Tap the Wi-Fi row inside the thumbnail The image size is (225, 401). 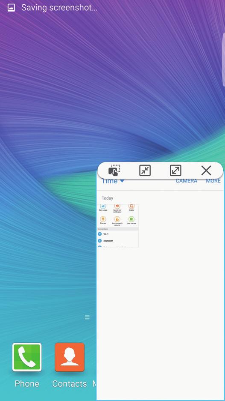pyautogui.click(x=118, y=234)
